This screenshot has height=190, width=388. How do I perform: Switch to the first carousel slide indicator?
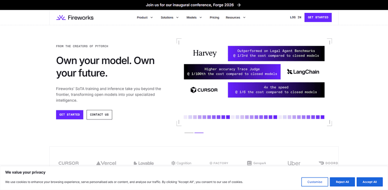point(189,133)
